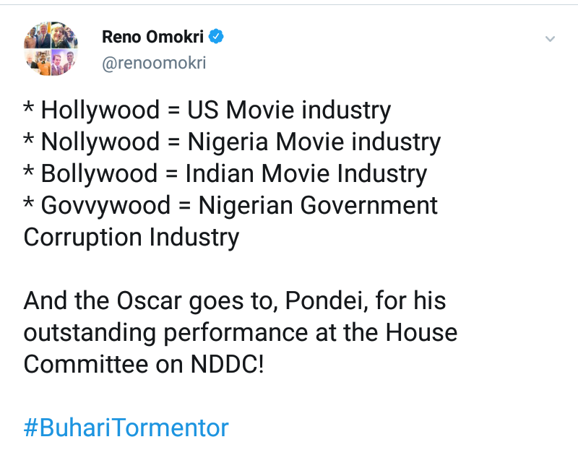The image size is (578, 455).
Task: Click the Hollywood = US Movie industry line
Action: 207,110
